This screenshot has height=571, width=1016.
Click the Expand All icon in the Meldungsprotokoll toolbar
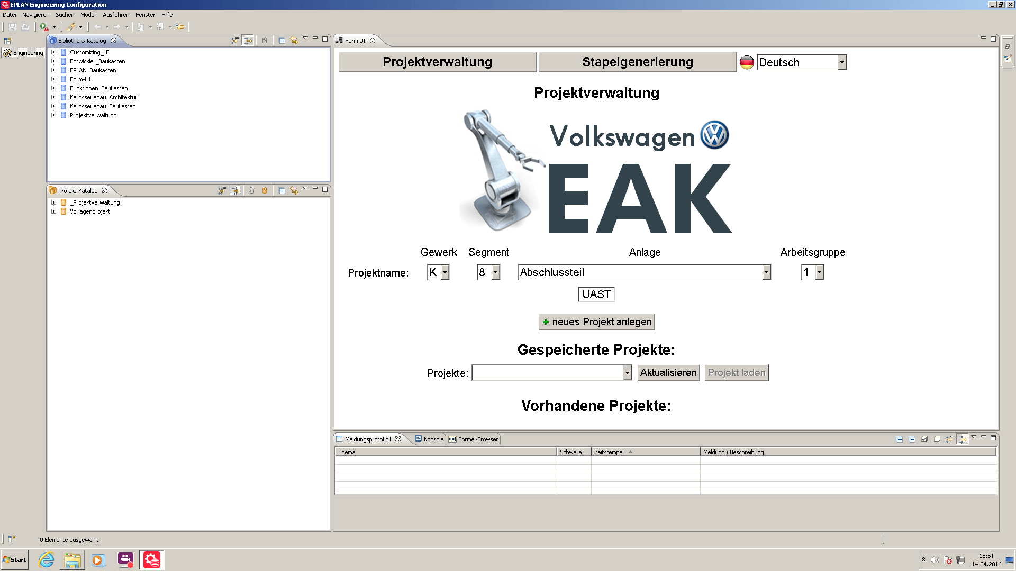click(900, 439)
